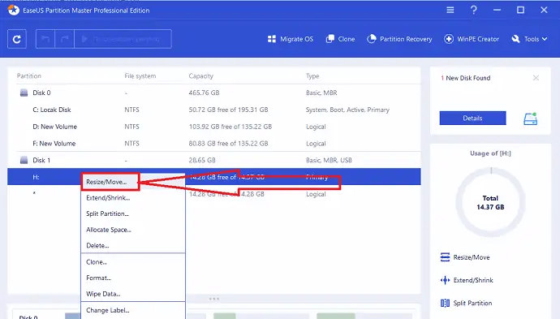Click Resize/Move in right side panel
The width and height of the screenshot is (560, 319).
pos(465,257)
